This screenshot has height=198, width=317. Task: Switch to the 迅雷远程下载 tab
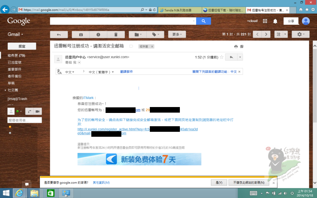tap(224, 10)
